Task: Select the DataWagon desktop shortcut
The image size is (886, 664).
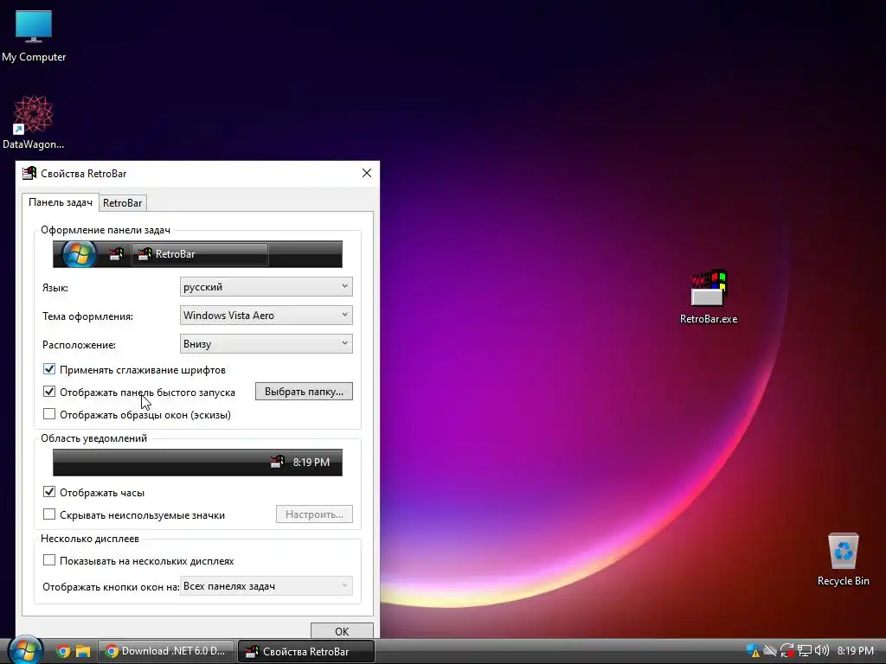Action: click(x=34, y=123)
